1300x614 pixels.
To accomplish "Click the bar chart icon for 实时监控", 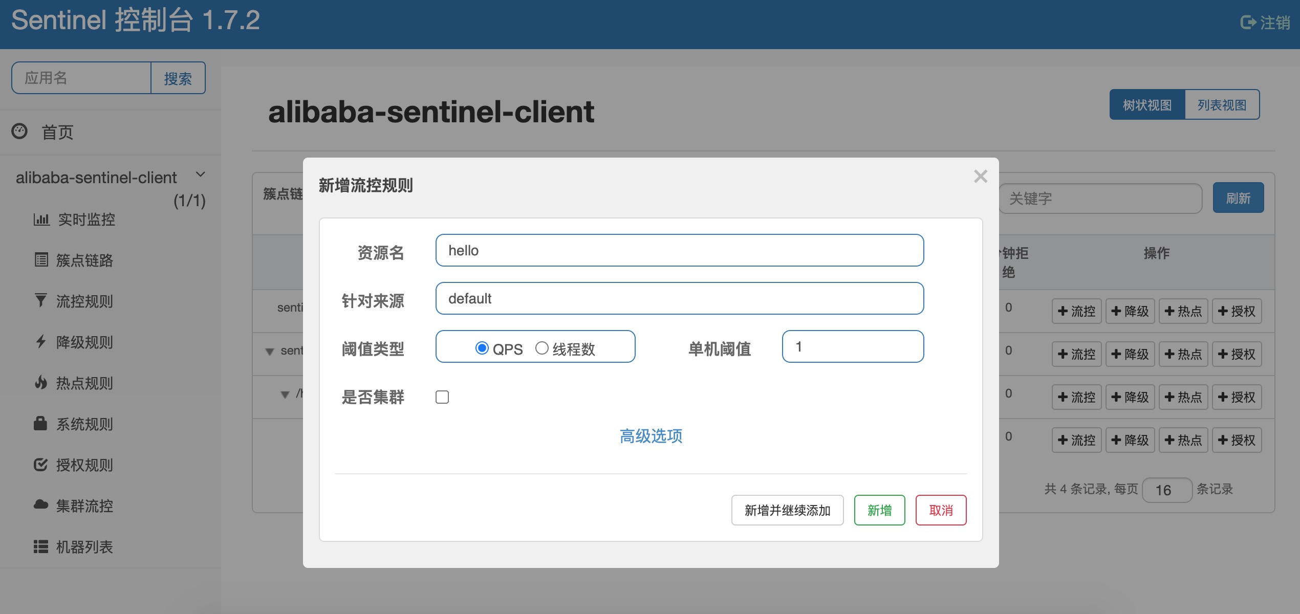I will [41, 220].
